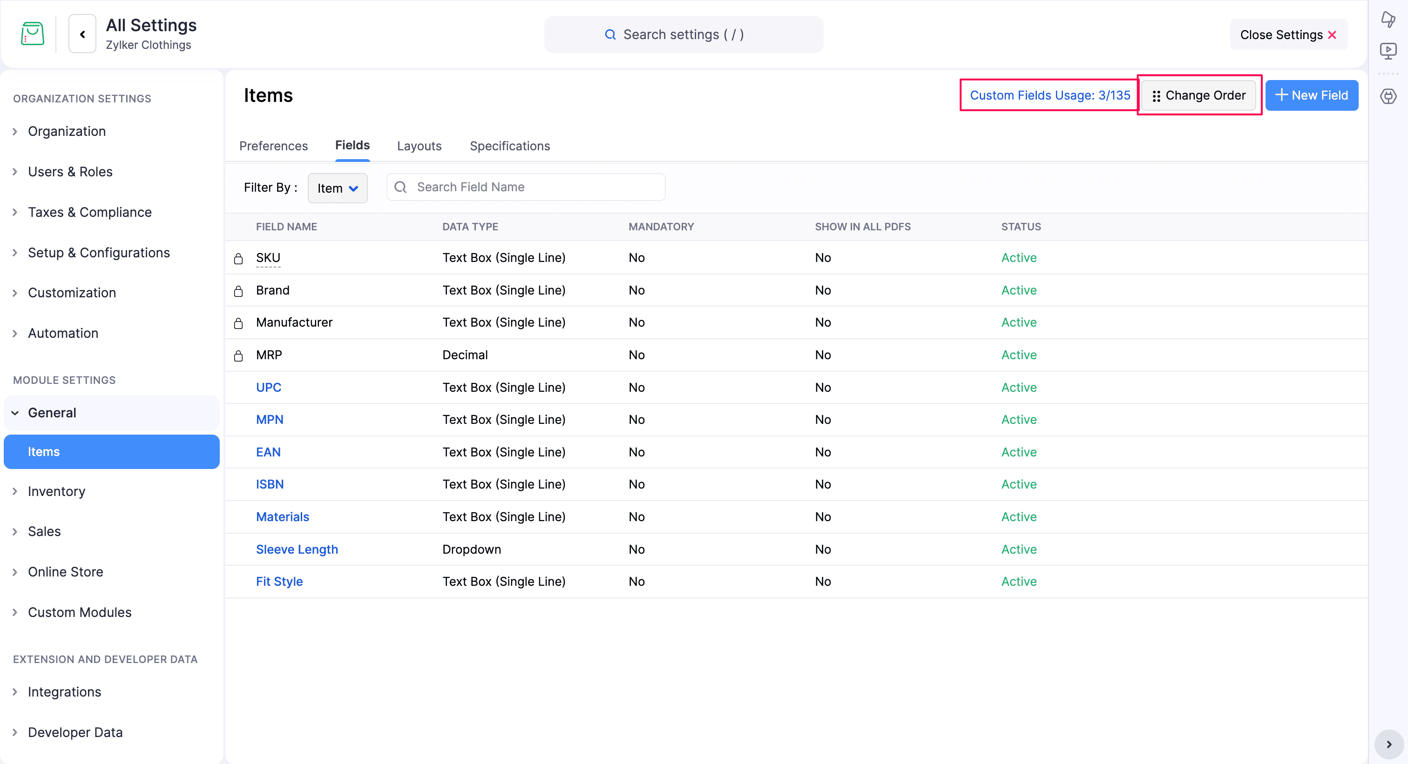
Task: Collapse the General module section
Action: [x=111, y=413]
